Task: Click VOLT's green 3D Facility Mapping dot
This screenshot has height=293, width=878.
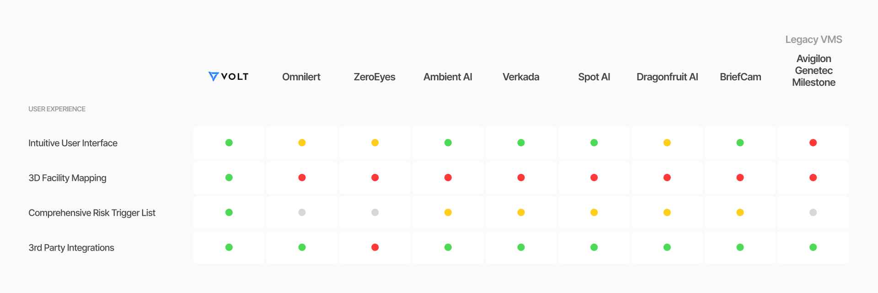Action: (229, 178)
